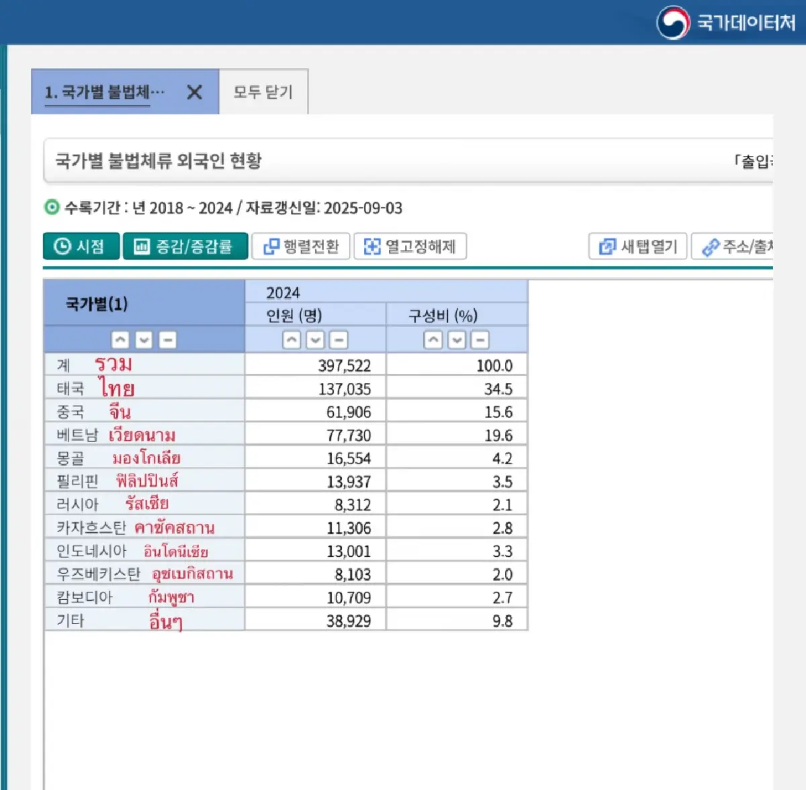
Task: Select the 캄보디아 row label
Action: 85,597
